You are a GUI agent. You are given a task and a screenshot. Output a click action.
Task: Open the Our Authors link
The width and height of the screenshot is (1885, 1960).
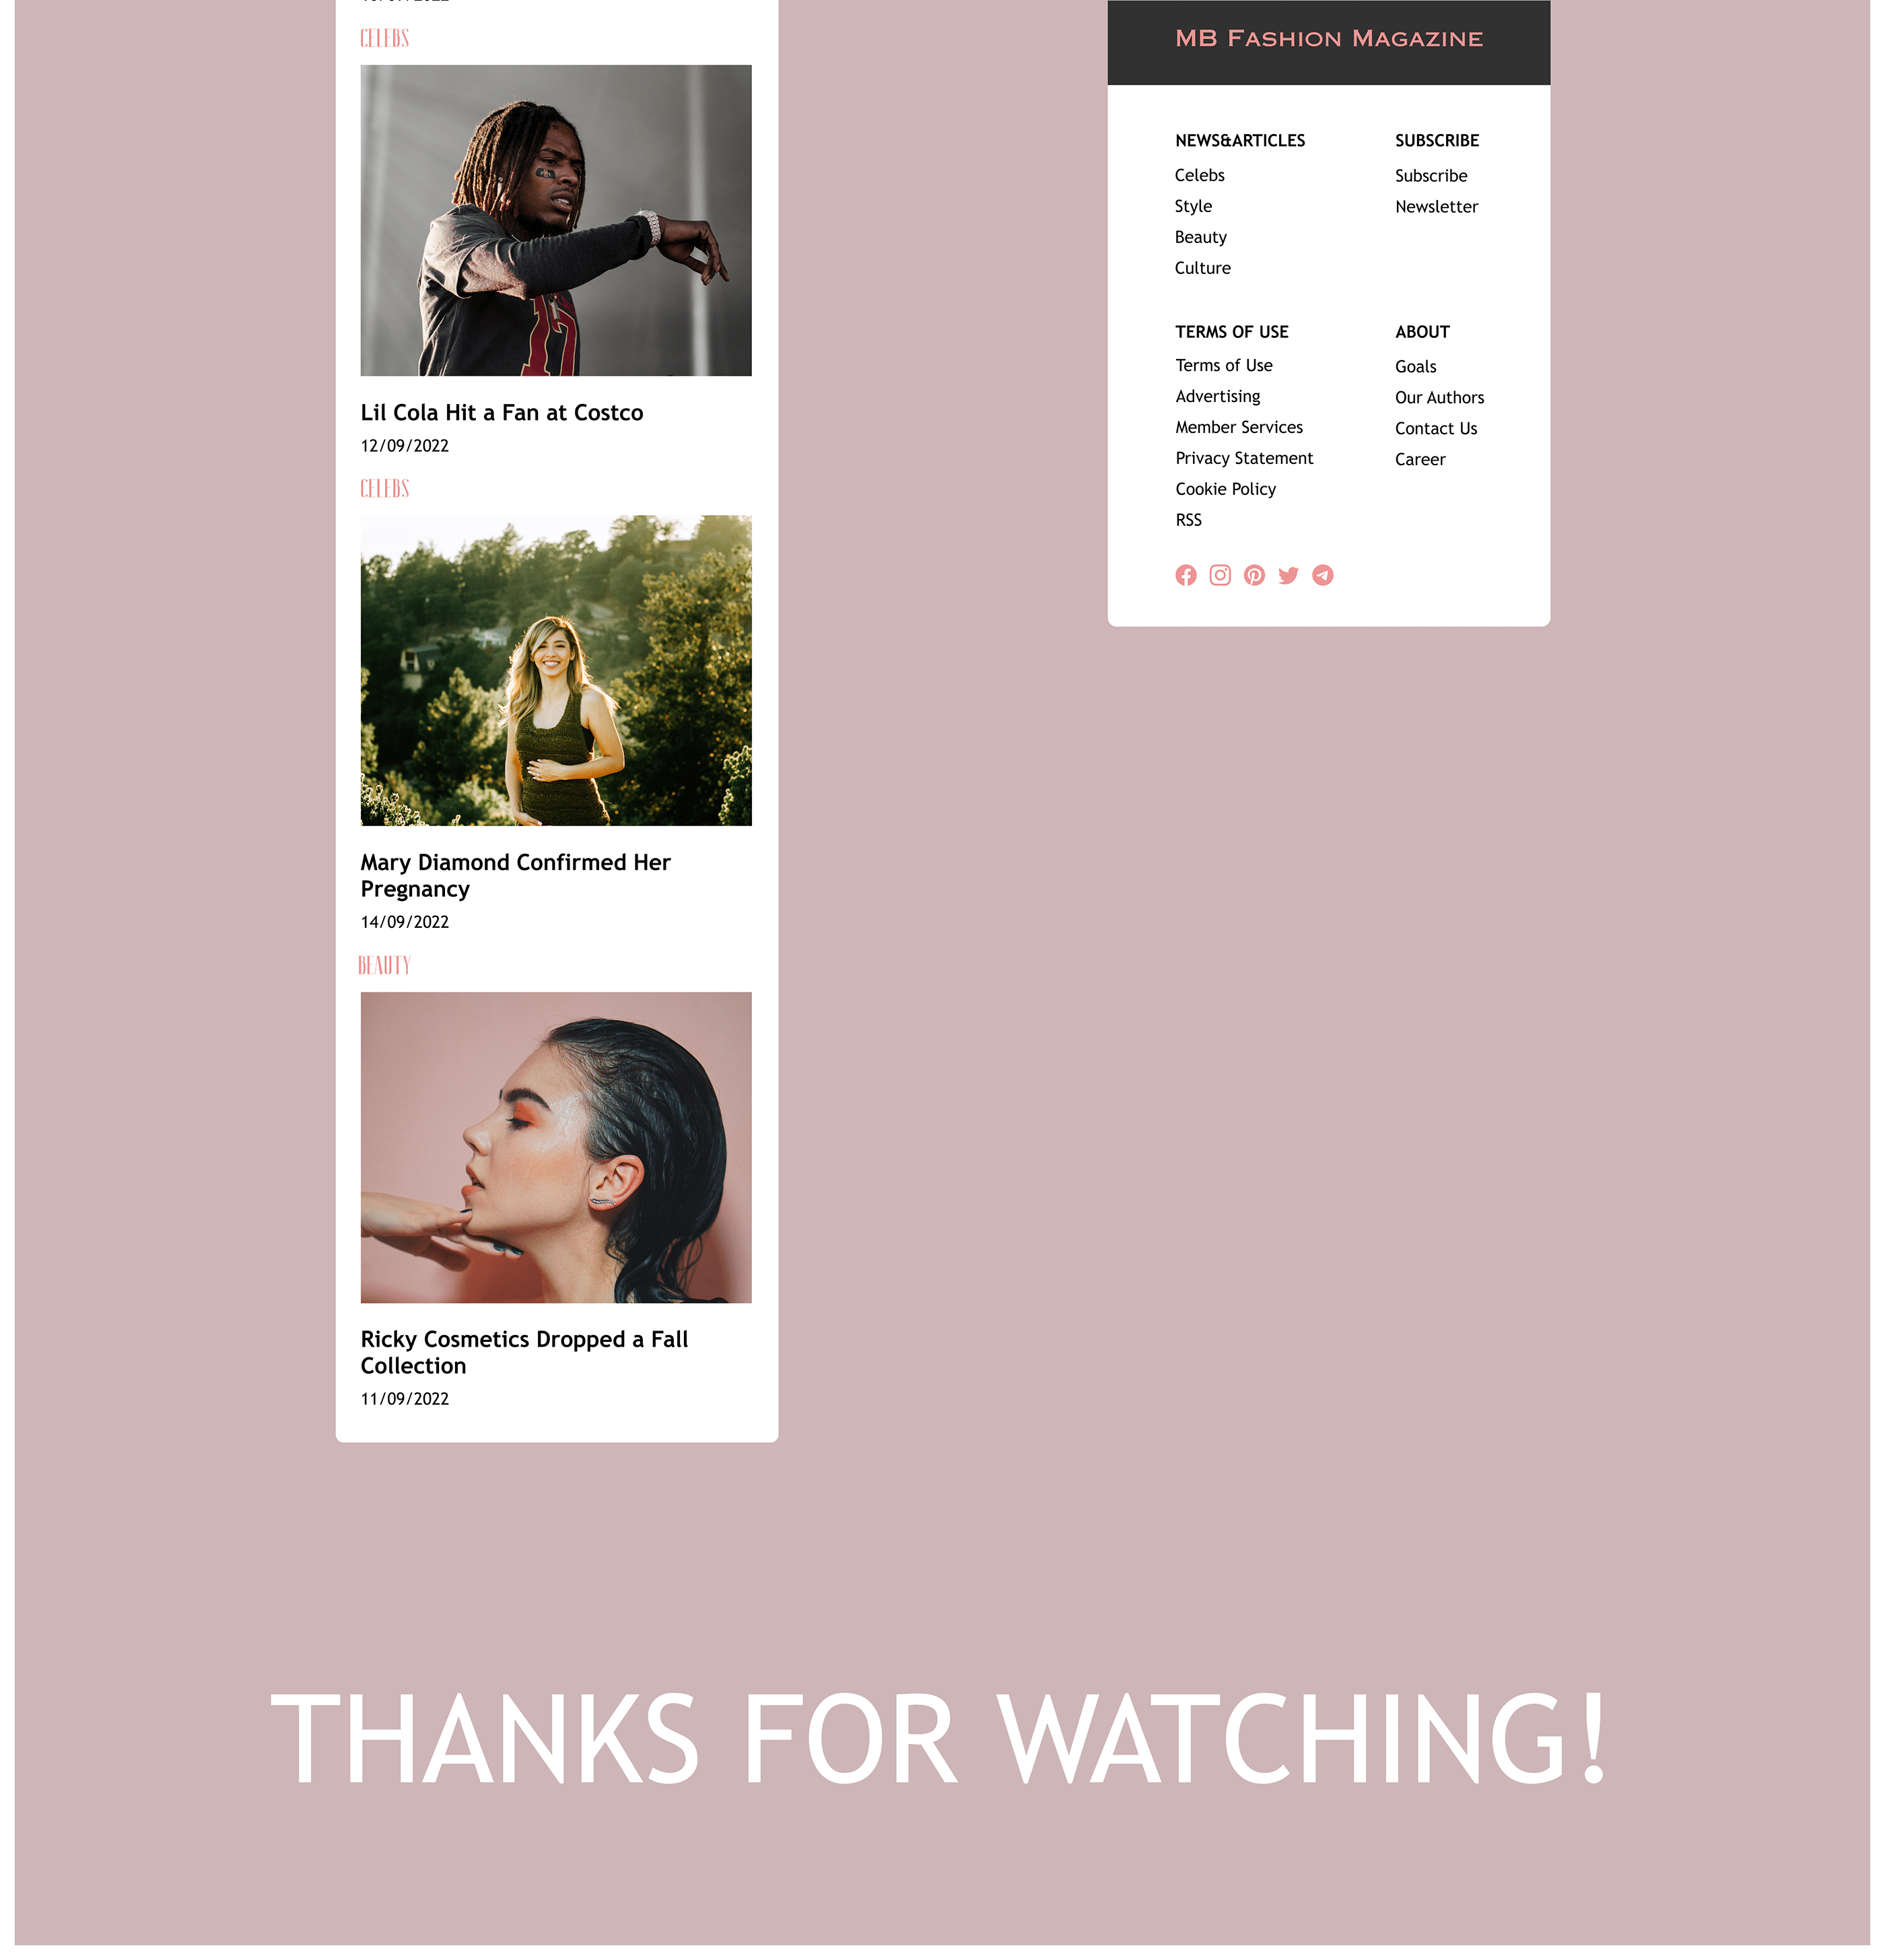tap(1439, 398)
